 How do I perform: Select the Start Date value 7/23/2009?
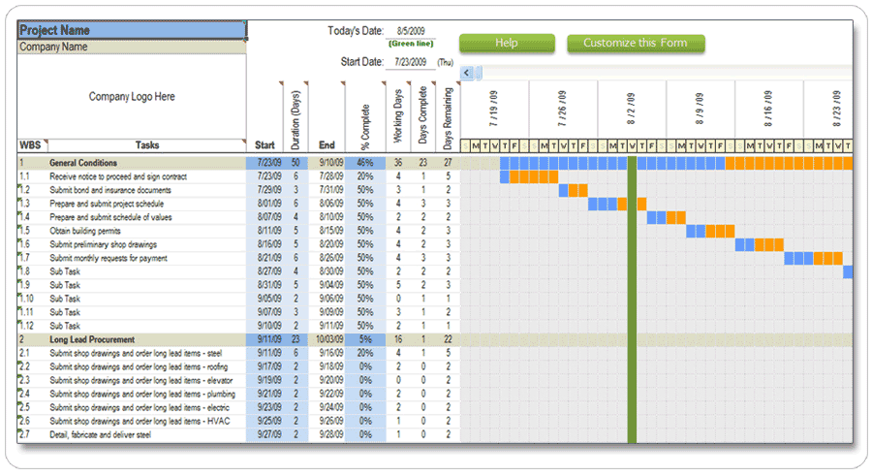410,62
